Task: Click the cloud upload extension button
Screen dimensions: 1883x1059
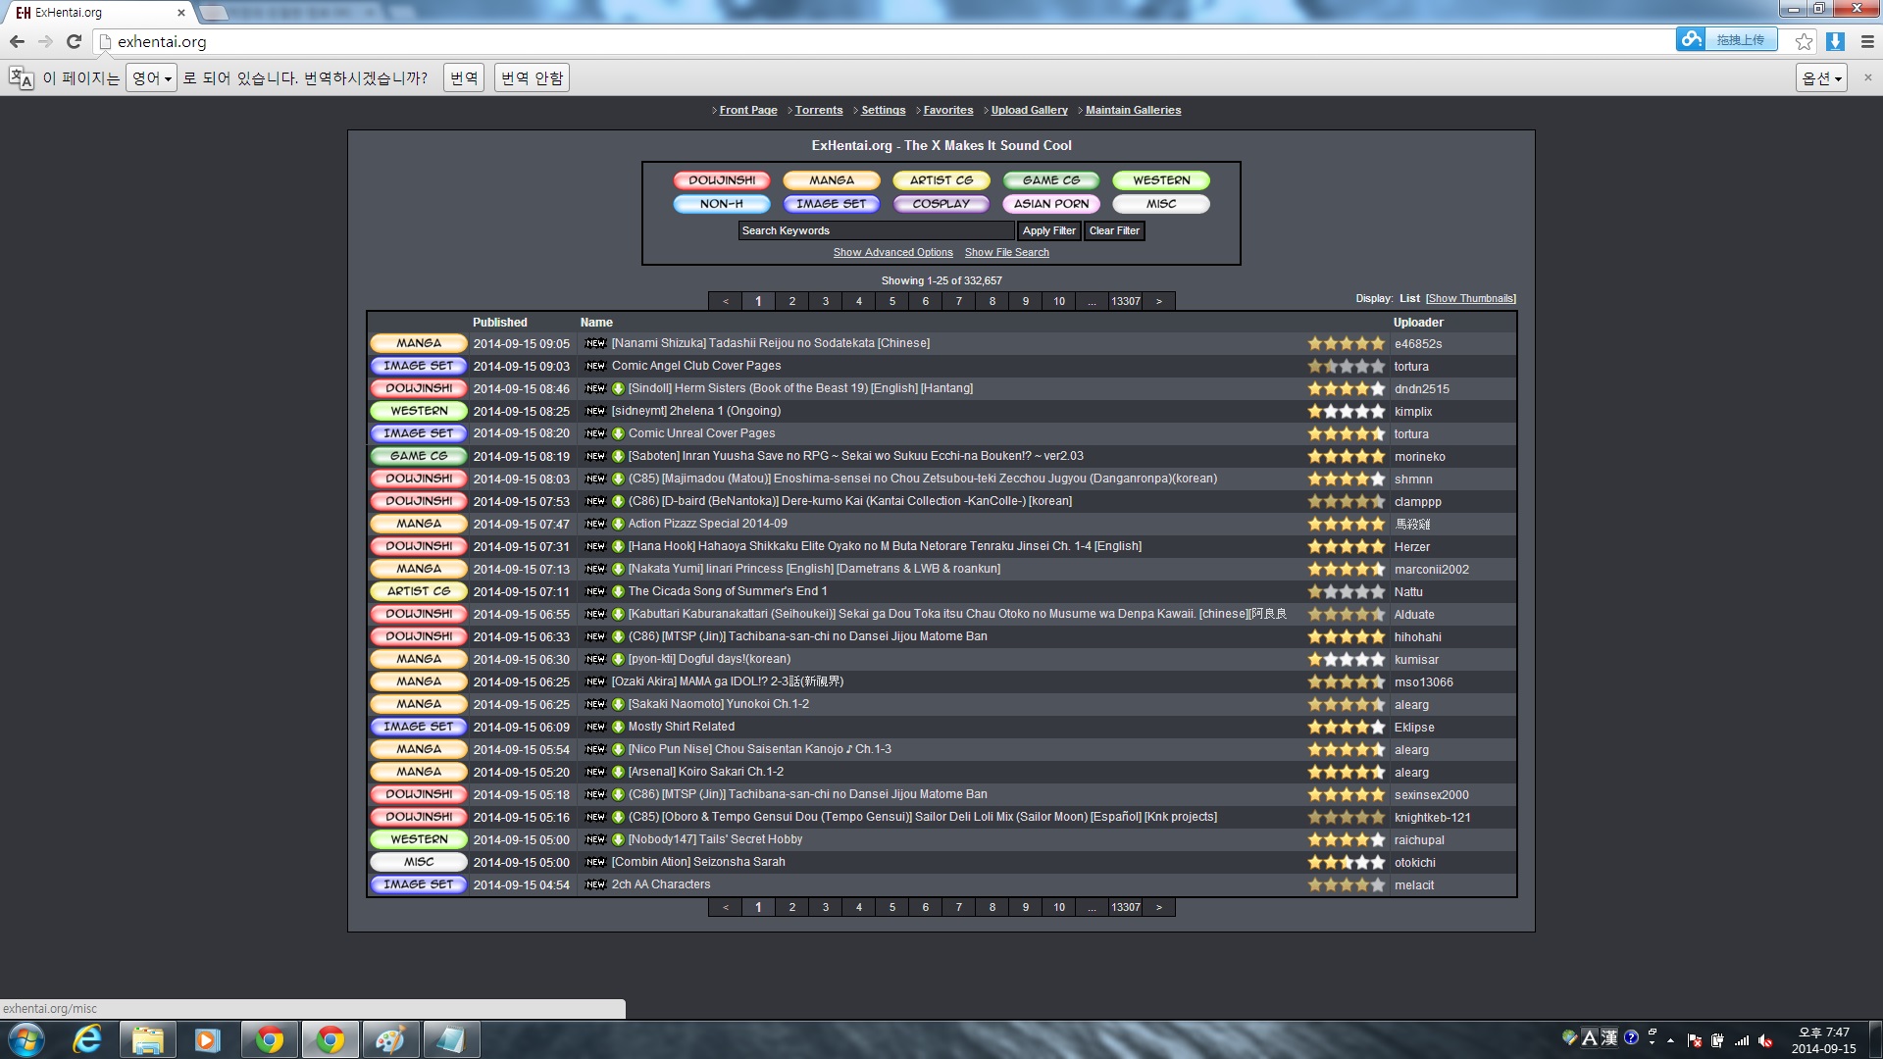Action: (1726, 39)
